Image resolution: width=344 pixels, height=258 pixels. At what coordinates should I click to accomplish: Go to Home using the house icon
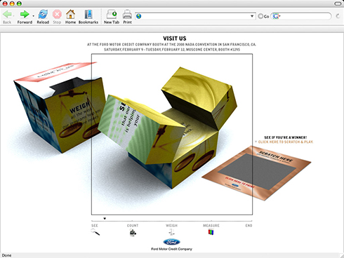click(70, 15)
